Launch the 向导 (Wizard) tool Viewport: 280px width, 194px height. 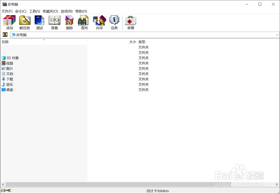[99, 22]
